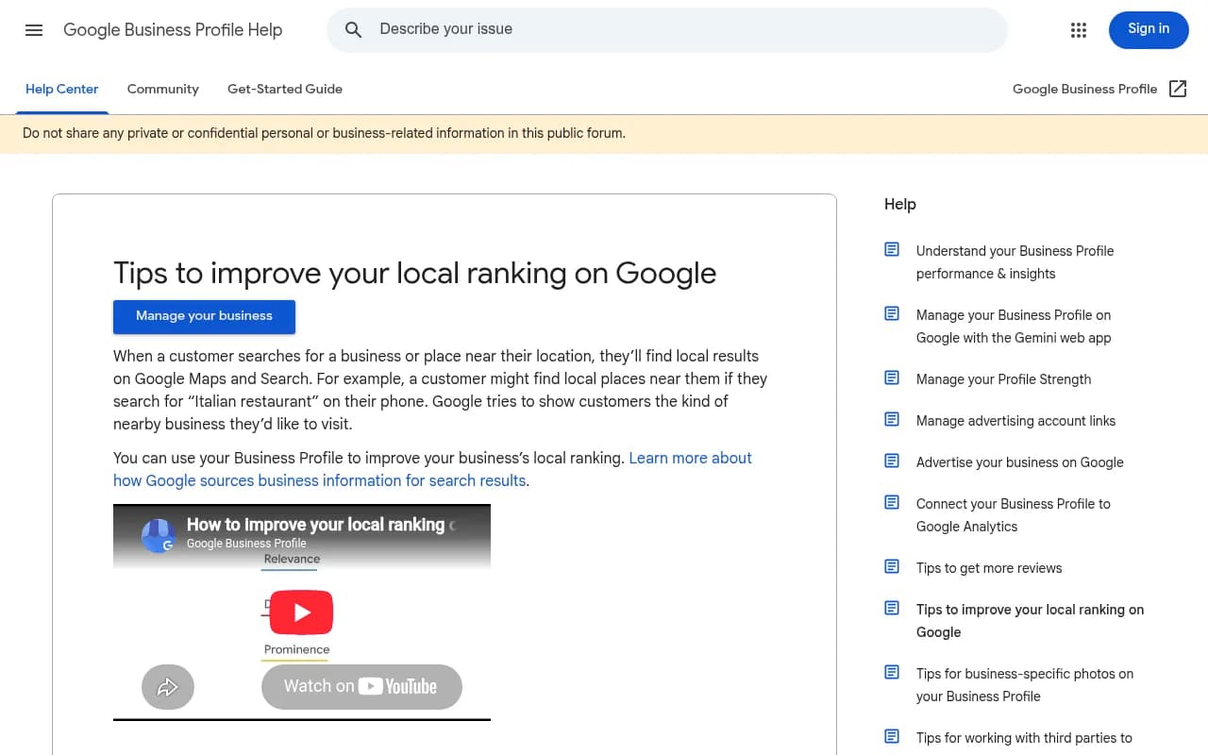Open the main hamburger menu
The image size is (1208, 755).
coord(34,30)
